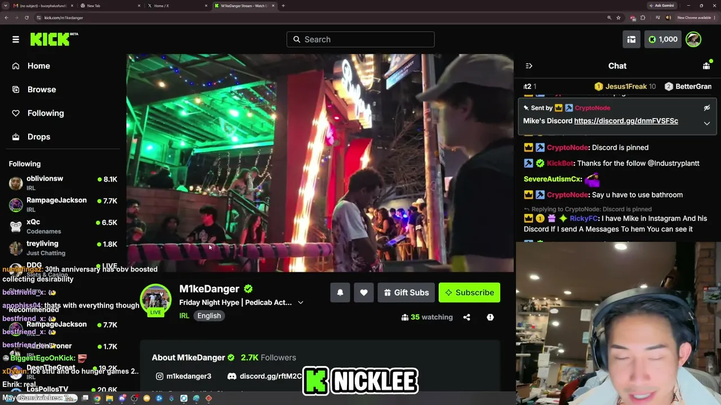Open Drops in the sidebar
Screen dimensions: 721x405
point(39,137)
